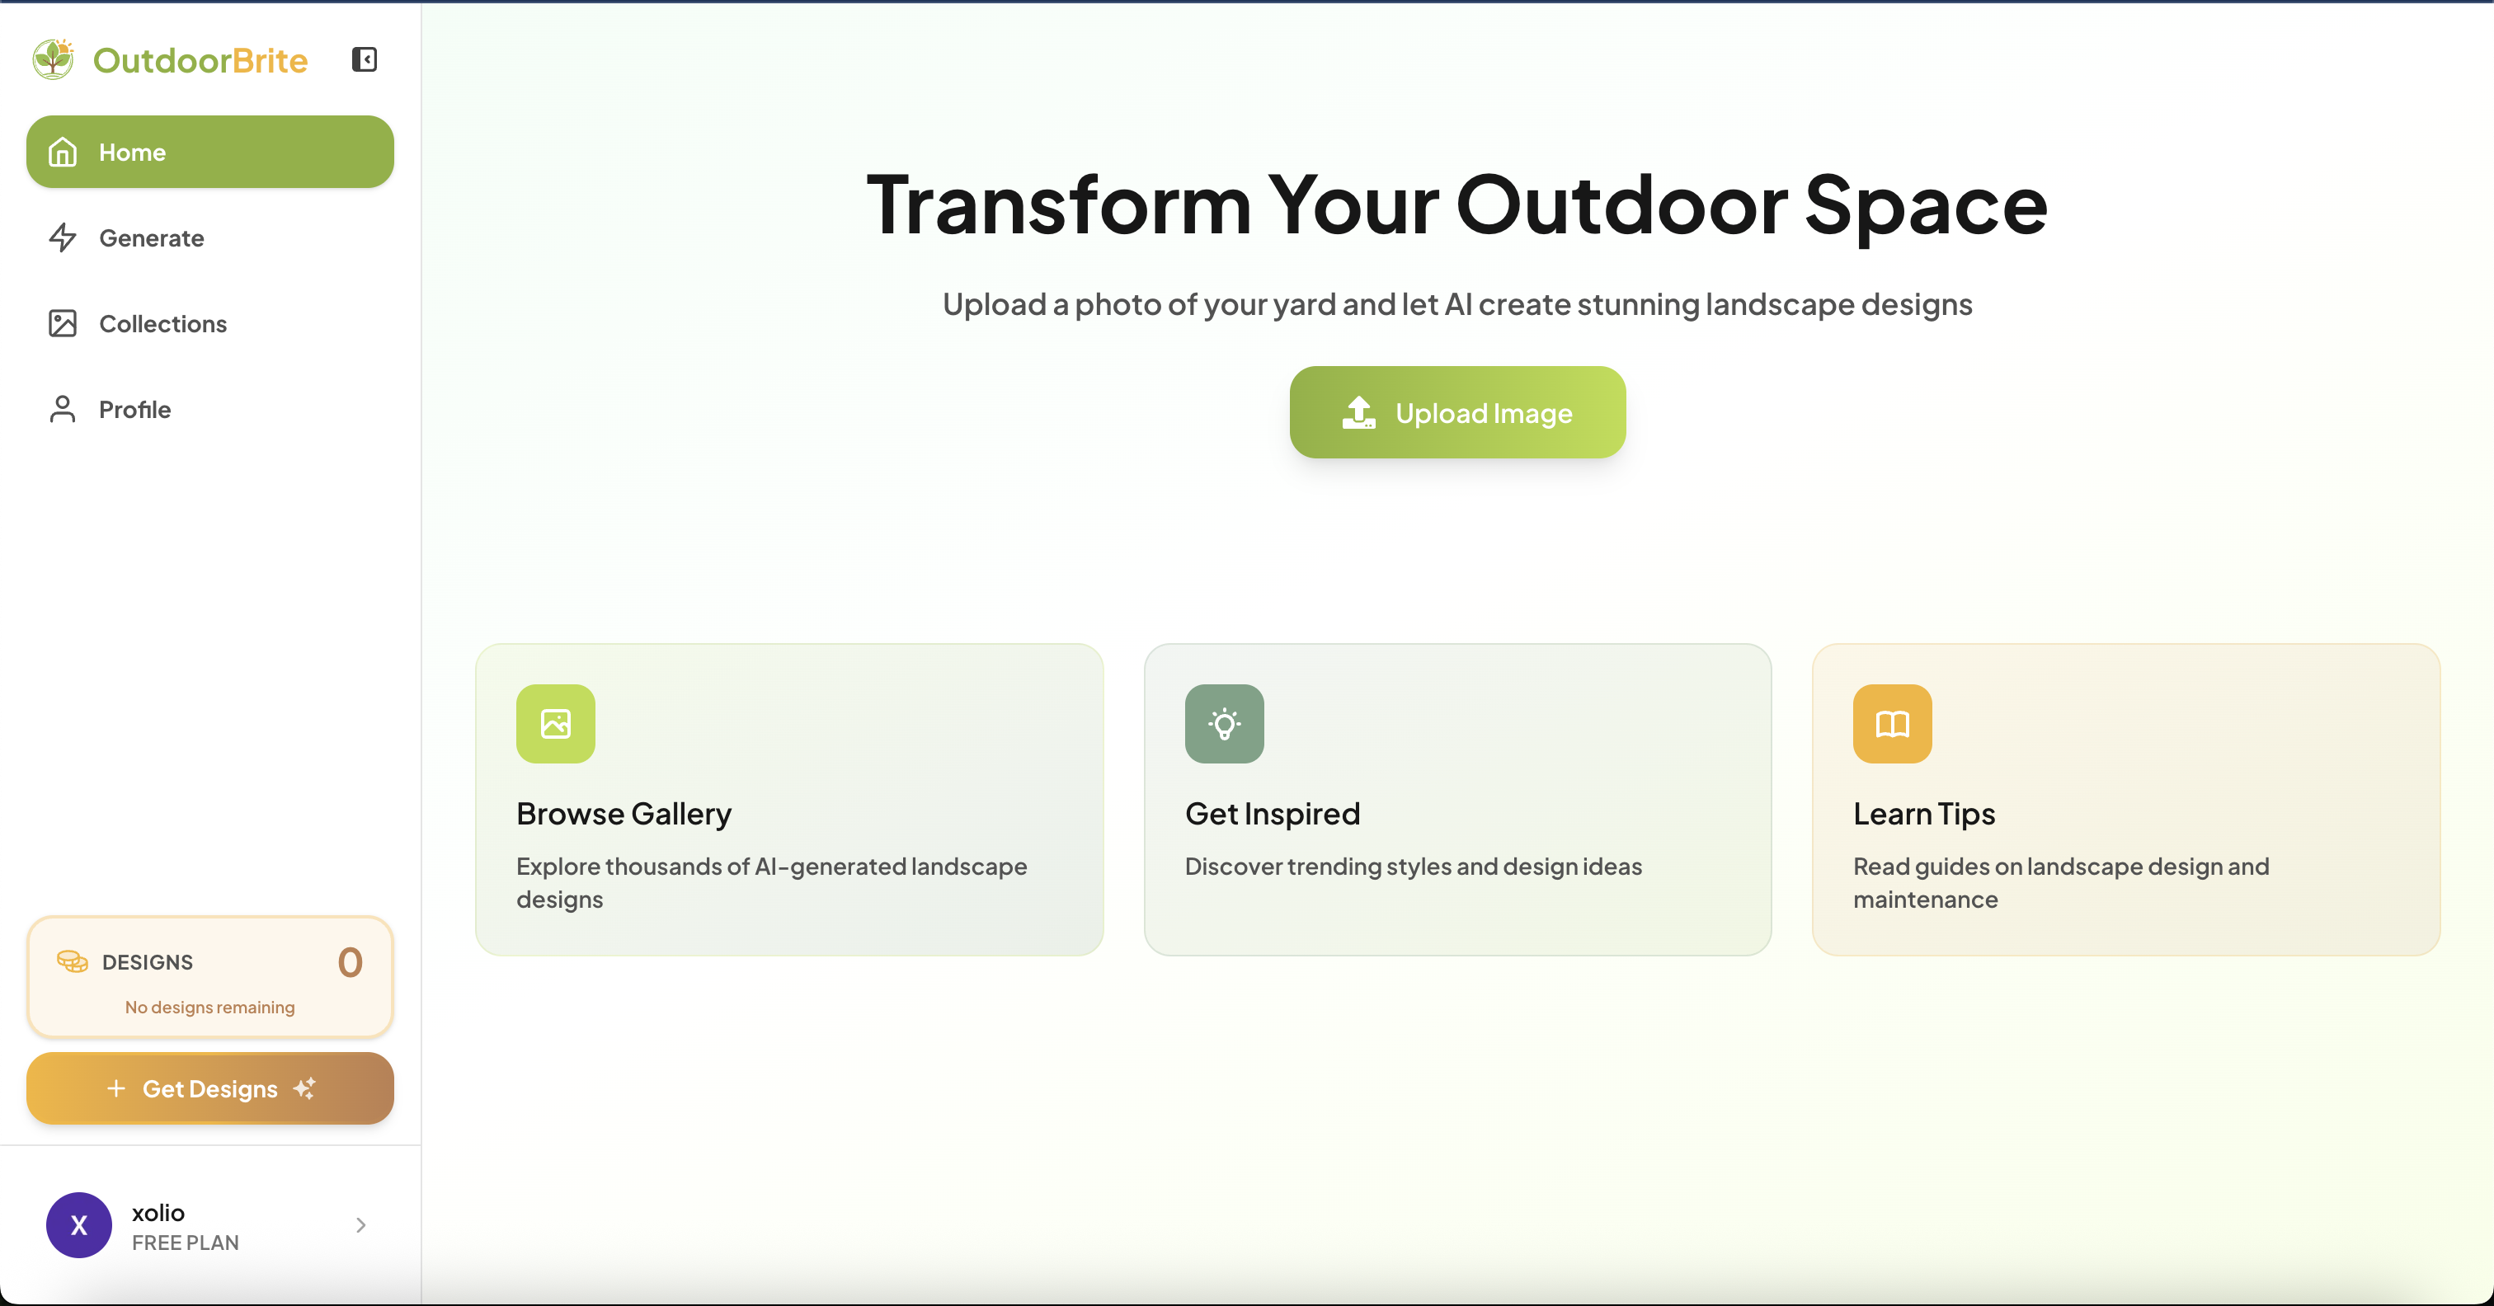Click the Generate lightning bolt icon
The image size is (2494, 1306).
point(63,238)
